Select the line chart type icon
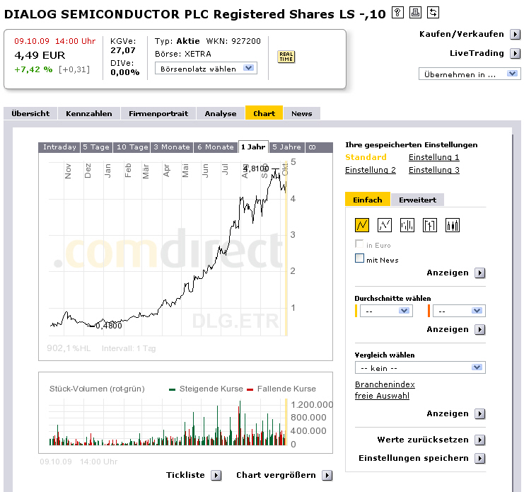This screenshot has height=492, width=524. [362, 224]
